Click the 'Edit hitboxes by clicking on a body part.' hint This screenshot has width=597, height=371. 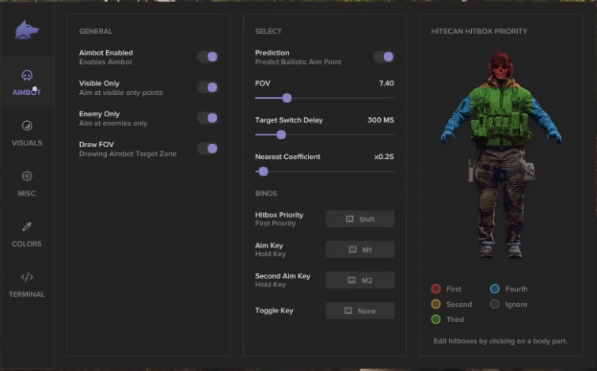point(500,341)
